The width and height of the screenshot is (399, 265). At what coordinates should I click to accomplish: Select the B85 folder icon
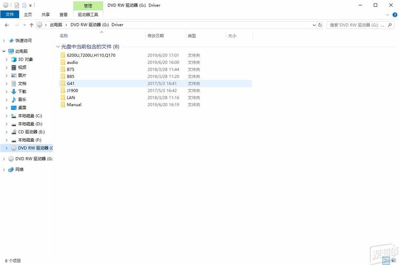(63, 76)
